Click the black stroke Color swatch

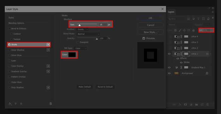72,55
